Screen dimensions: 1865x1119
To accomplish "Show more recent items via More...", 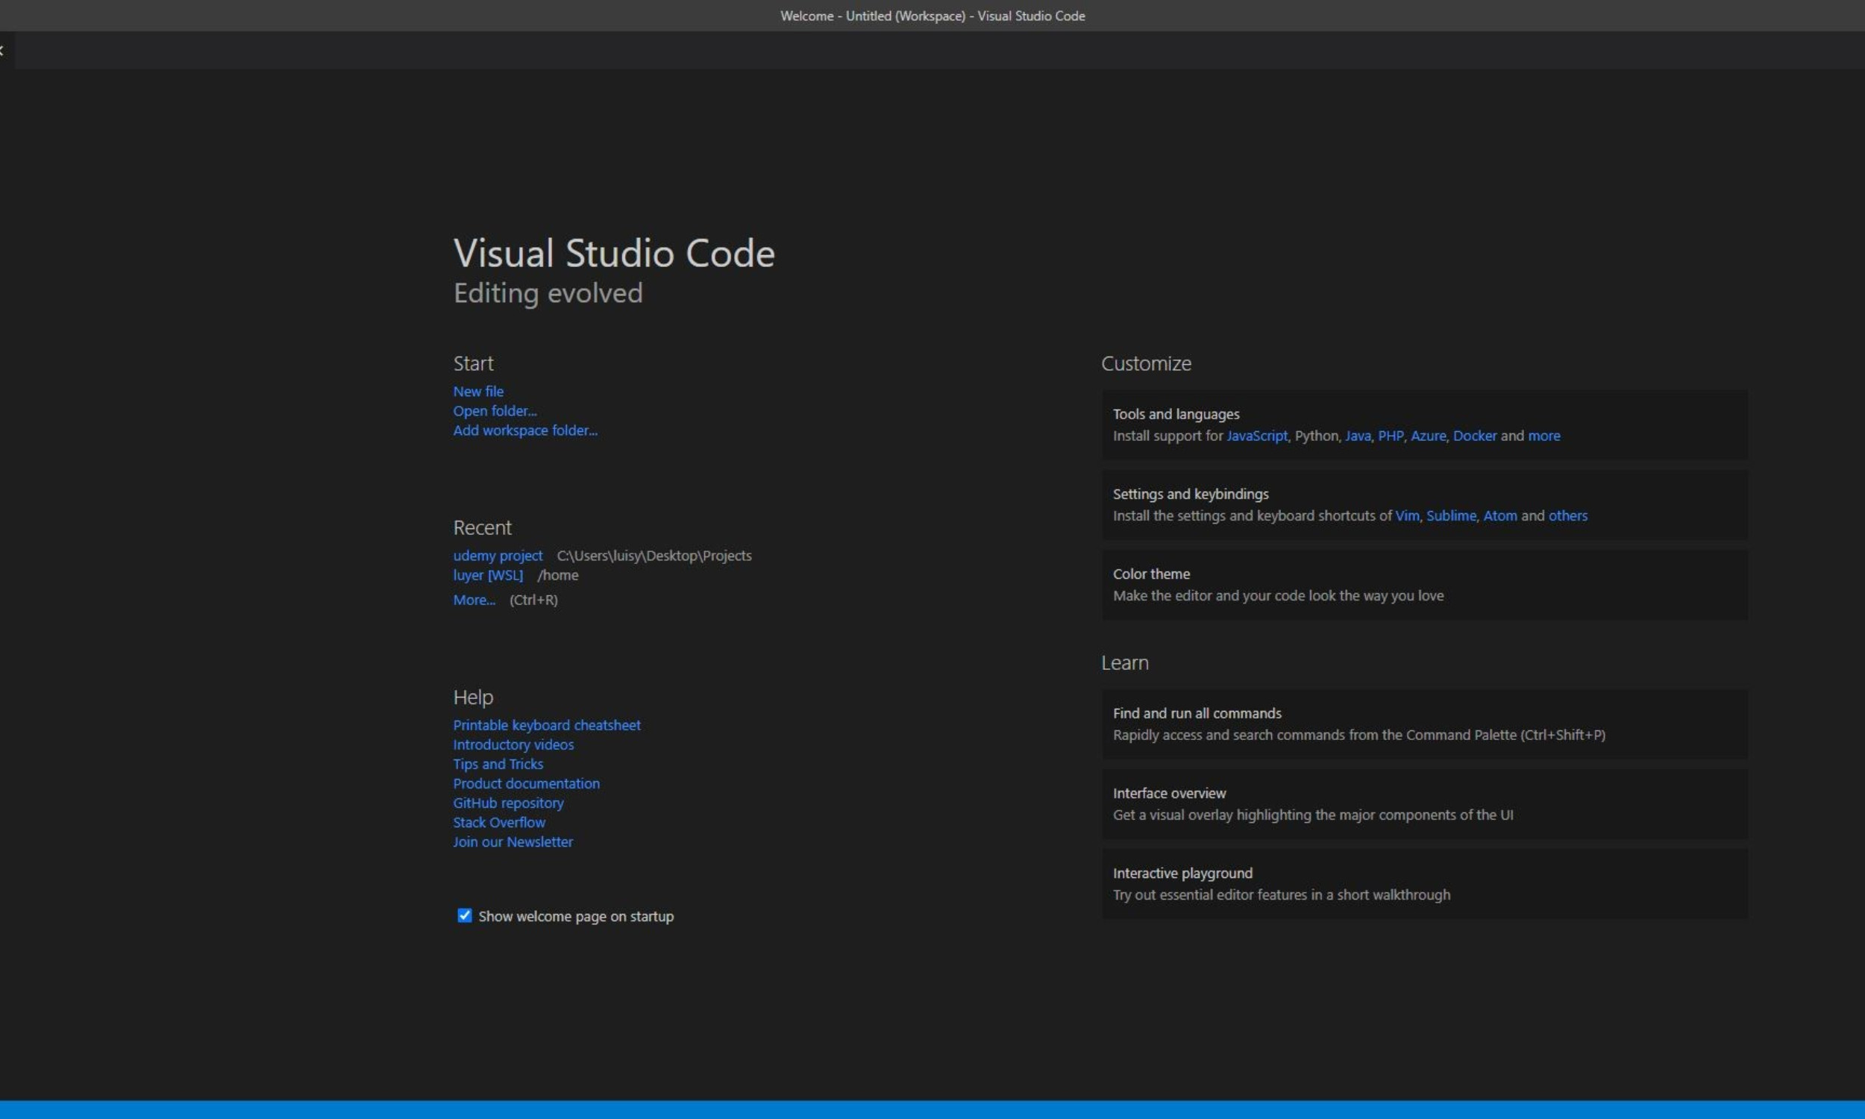I will 474,601.
